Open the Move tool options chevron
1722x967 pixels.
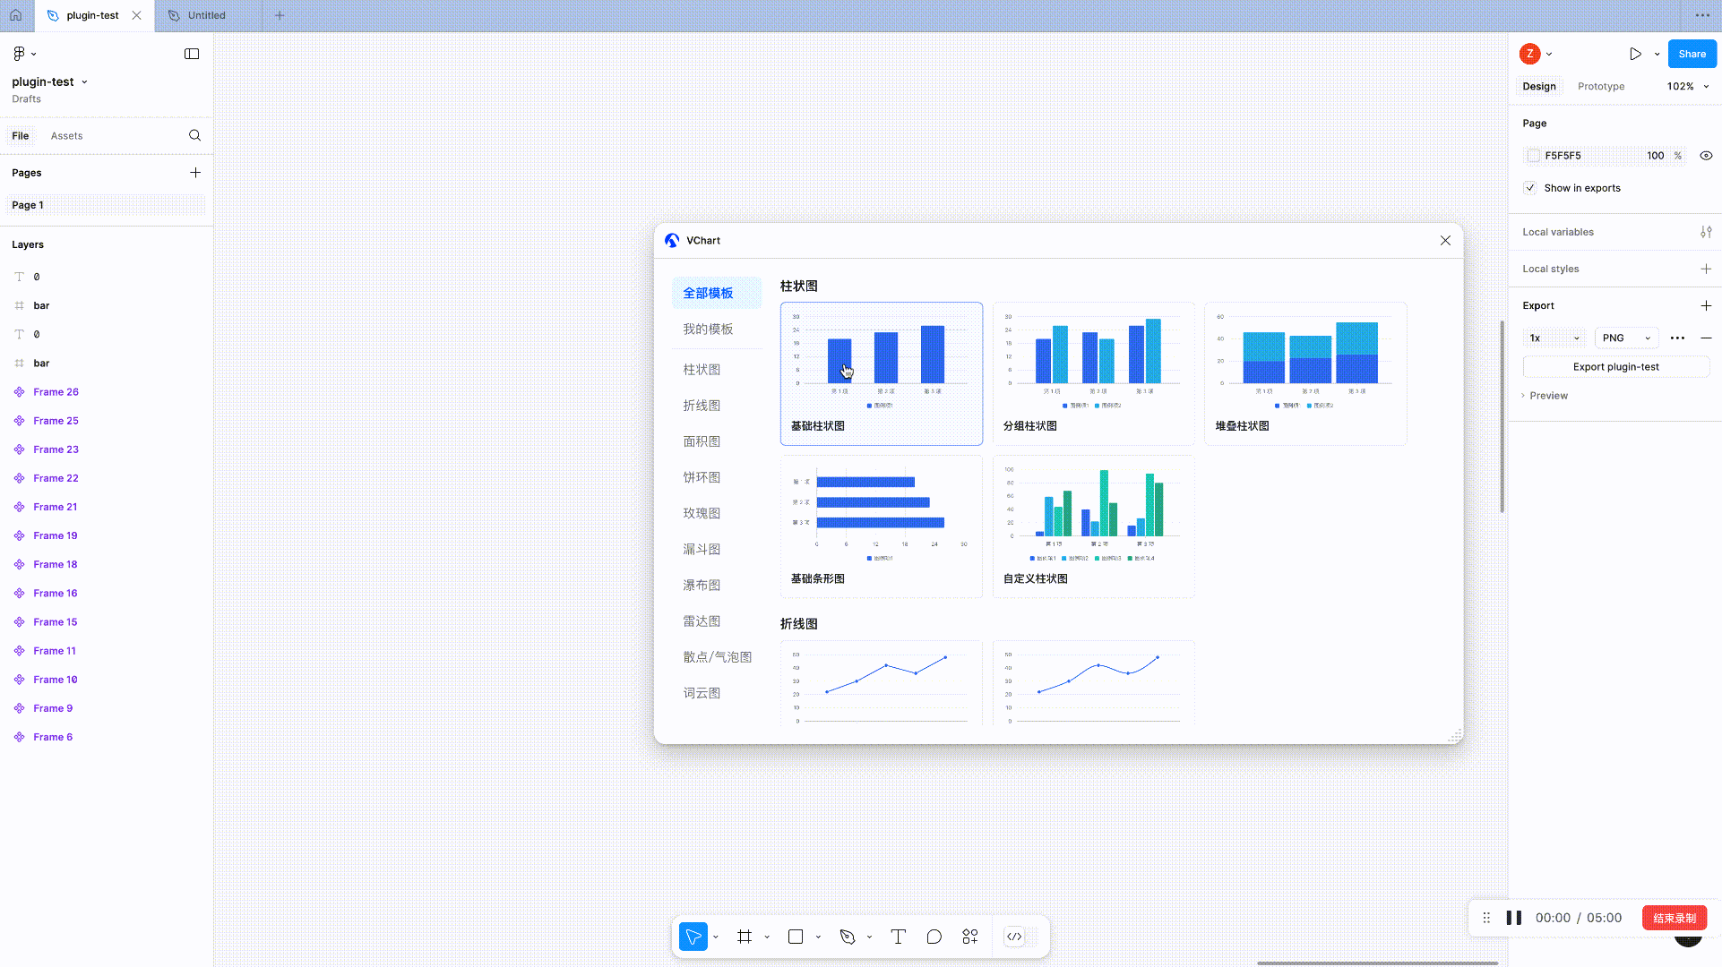coord(716,937)
